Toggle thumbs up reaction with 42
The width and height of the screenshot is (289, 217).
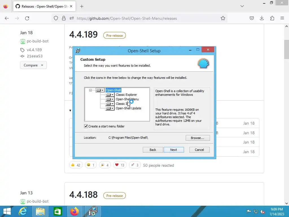(76, 165)
